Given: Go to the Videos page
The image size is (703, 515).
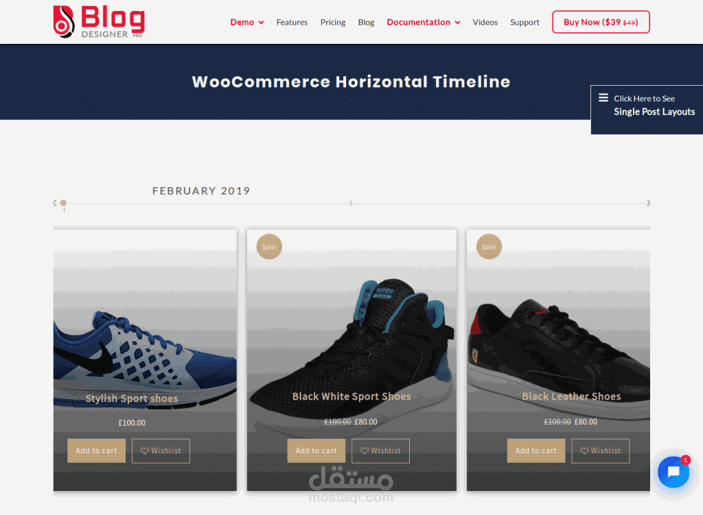Looking at the screenshot, I should coord(485,23).
